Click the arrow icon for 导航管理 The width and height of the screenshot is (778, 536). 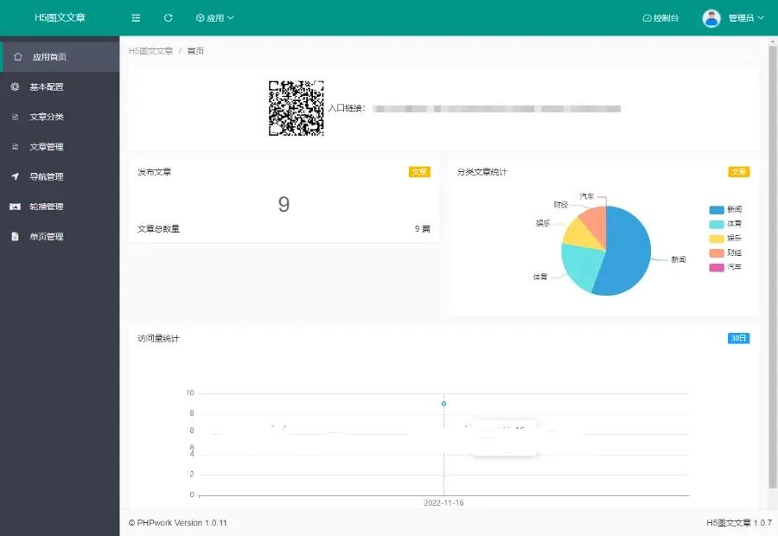click(15, 176)
